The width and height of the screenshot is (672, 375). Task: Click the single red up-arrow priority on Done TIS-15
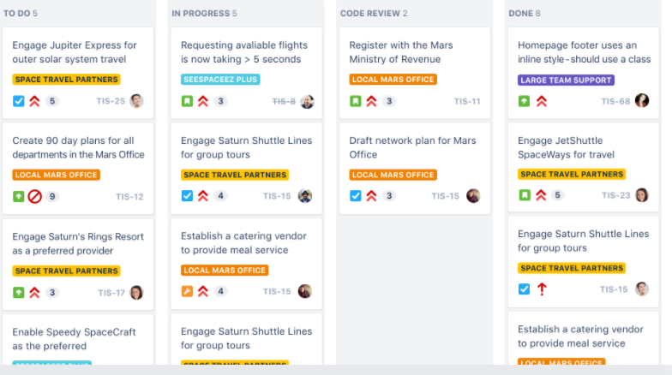[542, 289]
